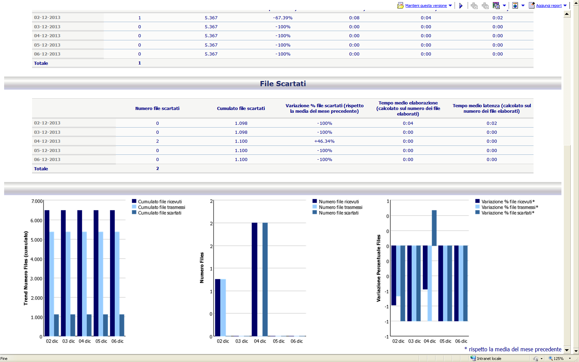Click the 02 dic ricevuti bar in Numero Files chart

point(217,308)
